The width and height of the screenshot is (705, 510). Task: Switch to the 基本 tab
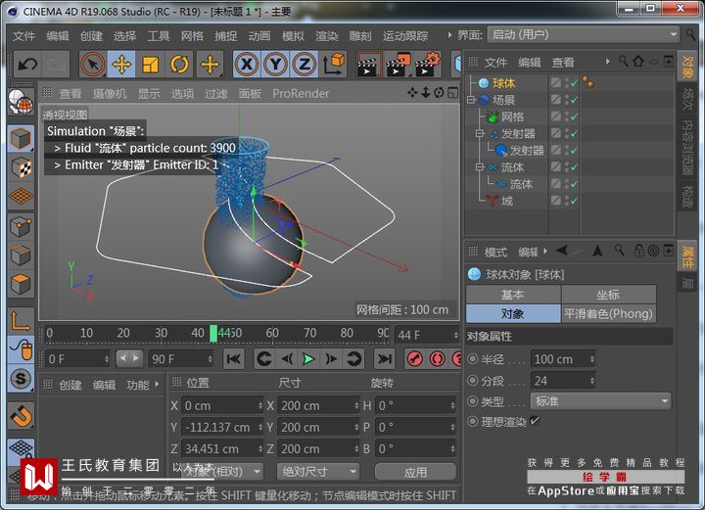pos(513,295)
